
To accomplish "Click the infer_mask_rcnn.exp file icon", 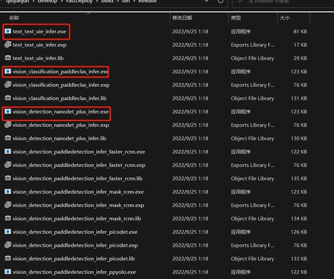I will pyautogui.click(x=8, y=205).
